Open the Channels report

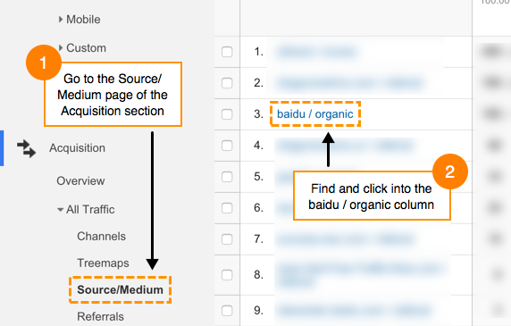pyautogui.click(x=101, y=237)
